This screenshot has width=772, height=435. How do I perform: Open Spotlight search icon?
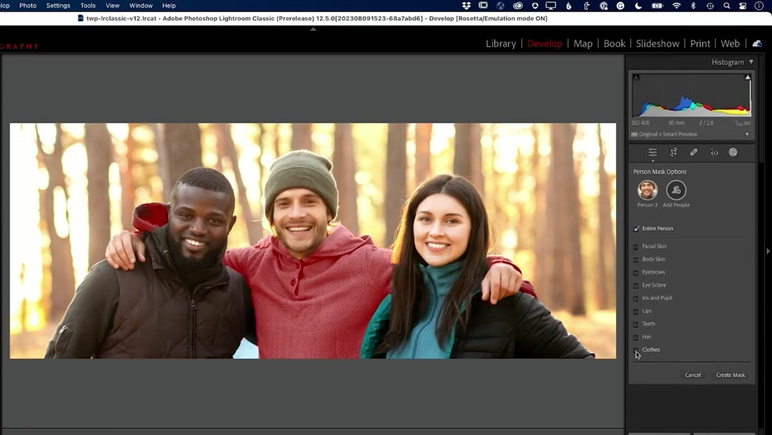coord(726,5)
